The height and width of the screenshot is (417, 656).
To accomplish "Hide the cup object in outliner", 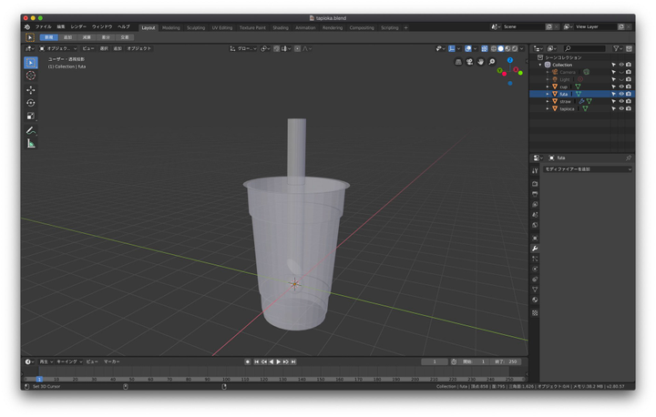I will click(x=621, y=86).
